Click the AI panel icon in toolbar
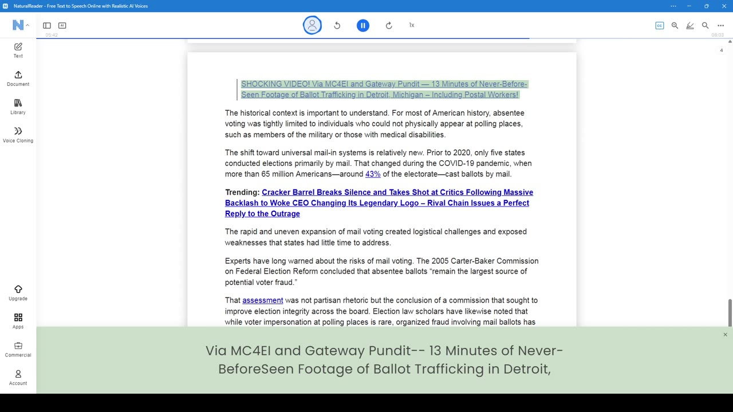Image resolution: width=733 pixels, height=412 pixels. (62, 25)
